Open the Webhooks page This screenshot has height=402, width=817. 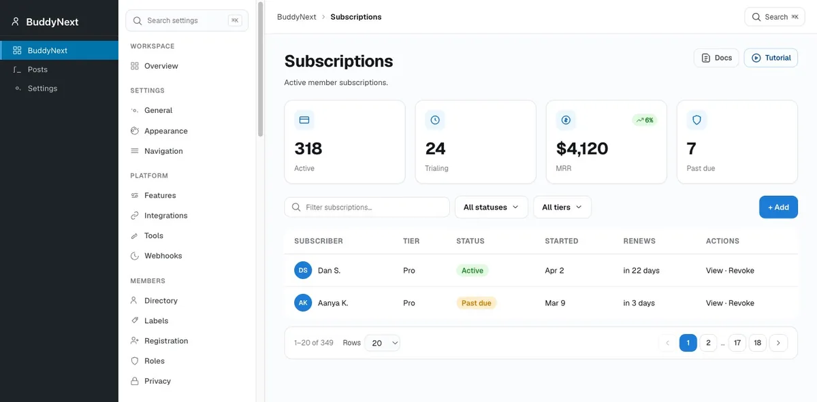[x=163, y=256]
